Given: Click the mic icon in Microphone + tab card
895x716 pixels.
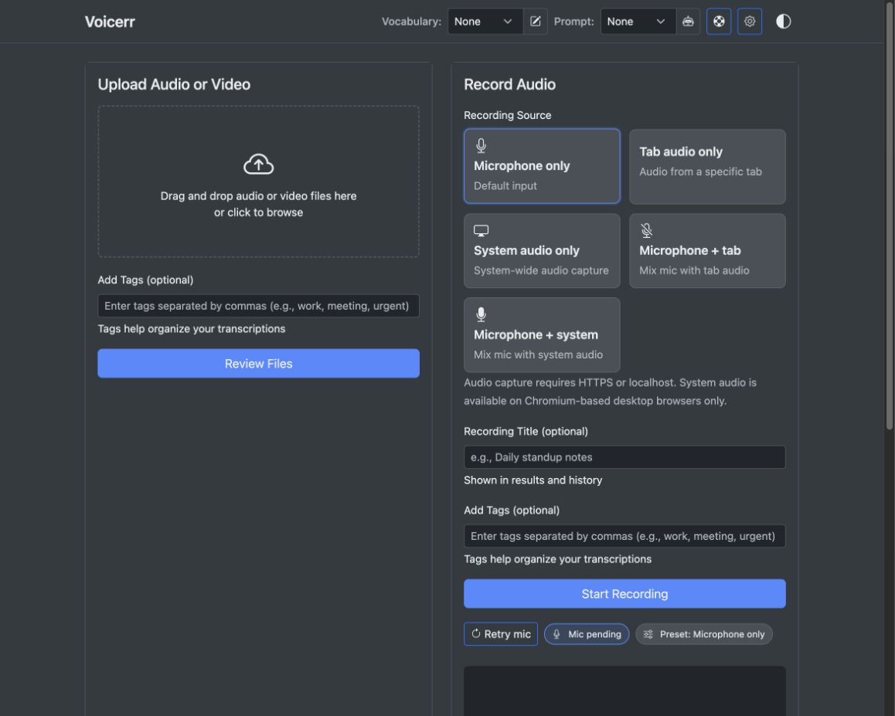Looking at the screenshot, I should (x=647, y=230).
